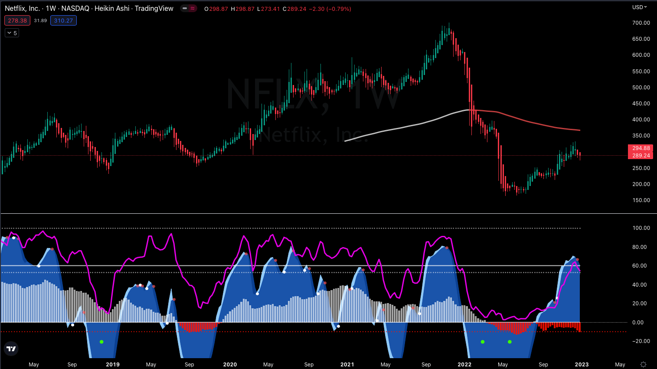
Task: Click the 2022 label on the time axis
Action: (464, 364)
